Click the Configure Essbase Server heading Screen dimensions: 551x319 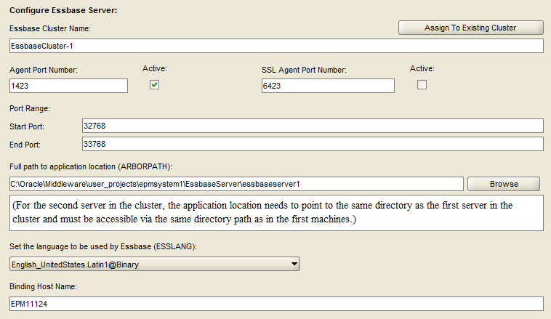[63, 10]
